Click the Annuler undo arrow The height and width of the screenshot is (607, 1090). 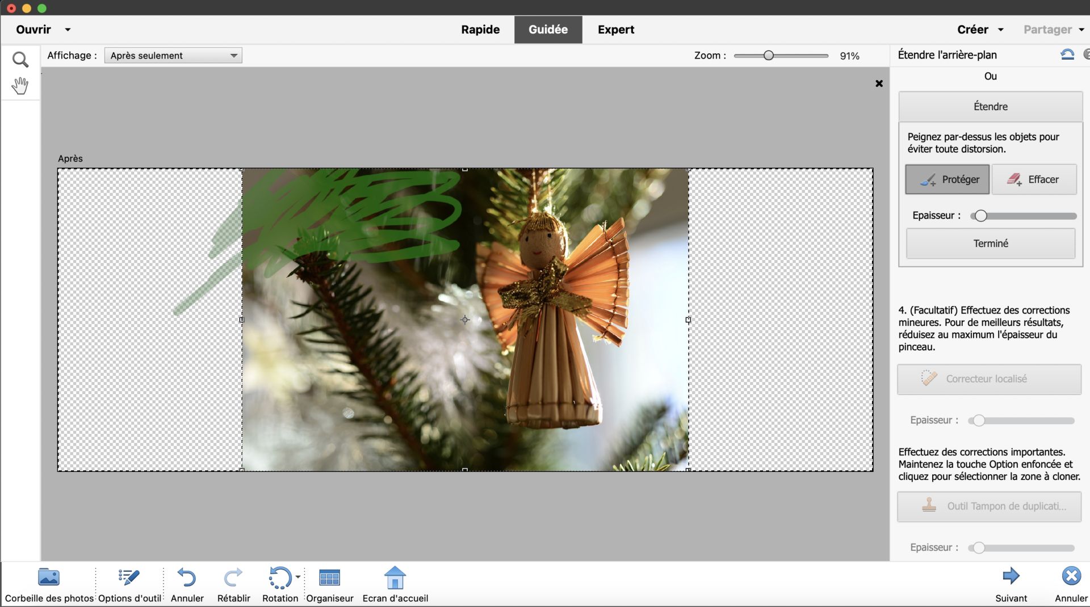point(187,577)
